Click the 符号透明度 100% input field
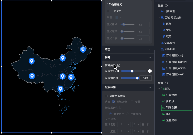The width and height of the screenshot is (193, 135). 145,78
